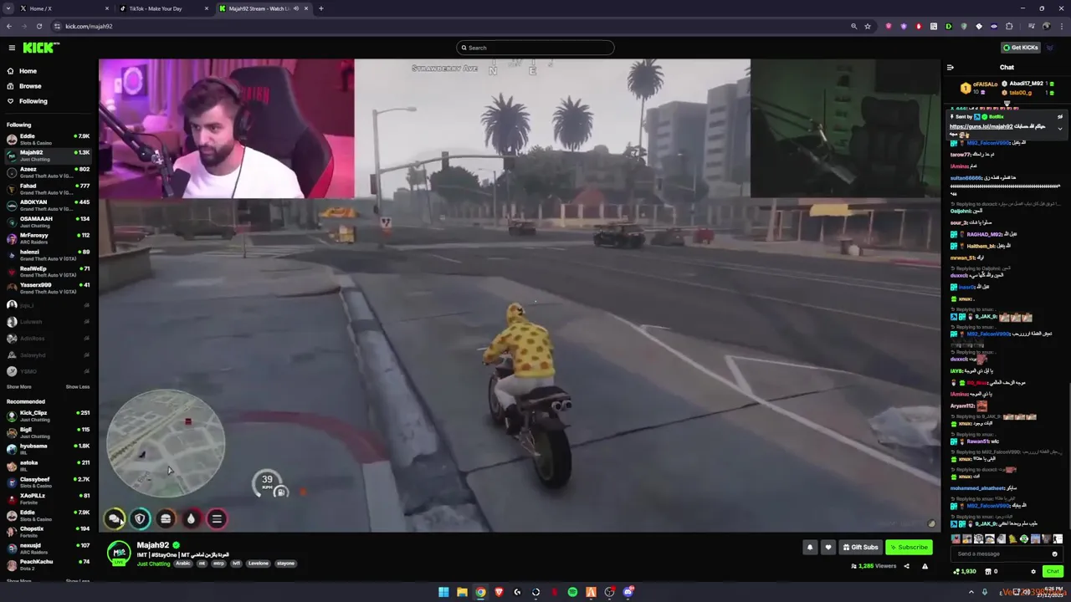Viewport: 1071px width, 602px height.
Task: Click the green D extension icon
Action: (949, 26)
